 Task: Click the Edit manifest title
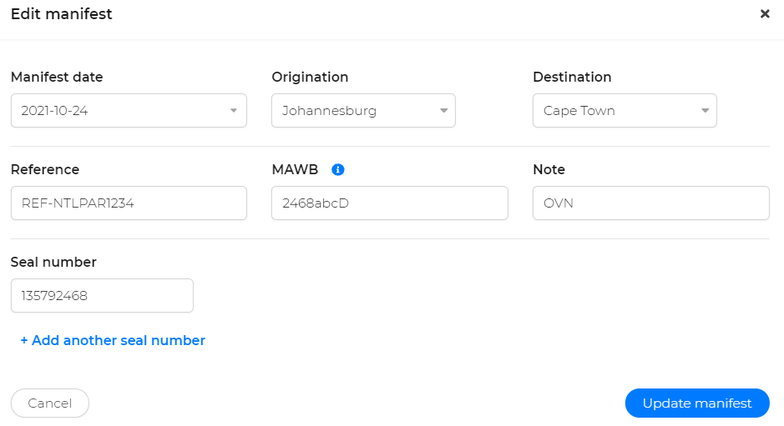pos(62,14)
